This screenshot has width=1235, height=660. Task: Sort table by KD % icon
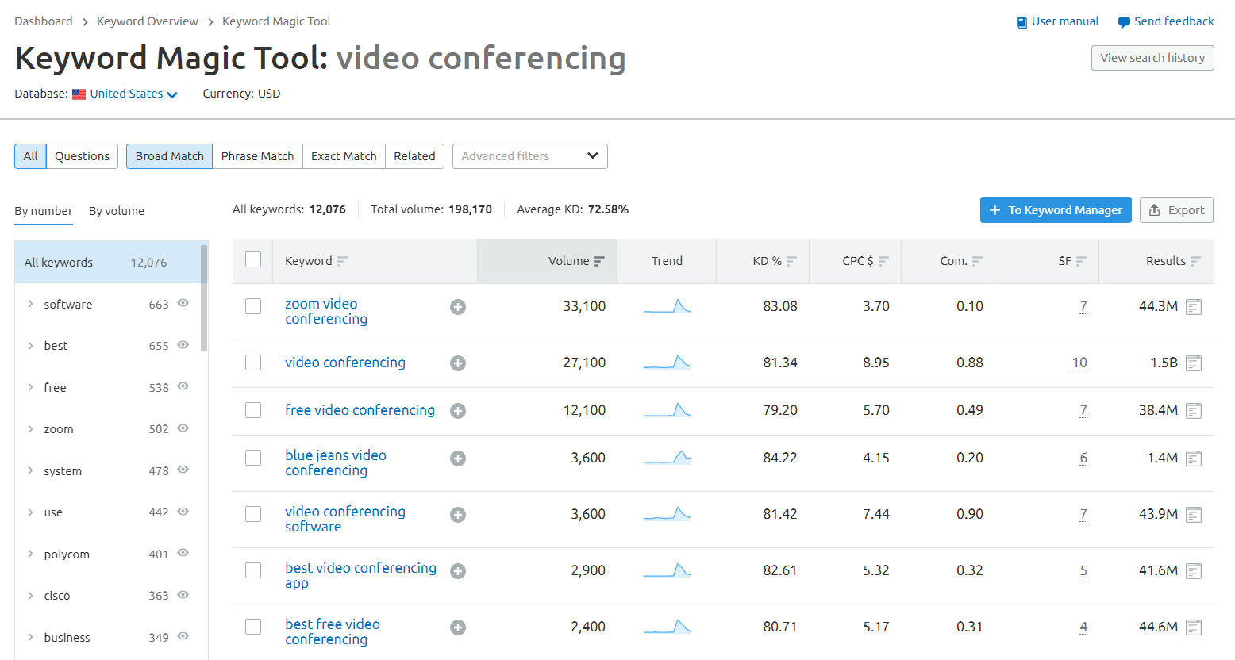pos(791,261)
